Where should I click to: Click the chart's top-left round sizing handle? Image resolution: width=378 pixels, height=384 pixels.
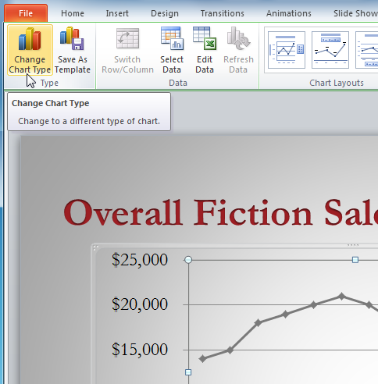click(188, 260)
